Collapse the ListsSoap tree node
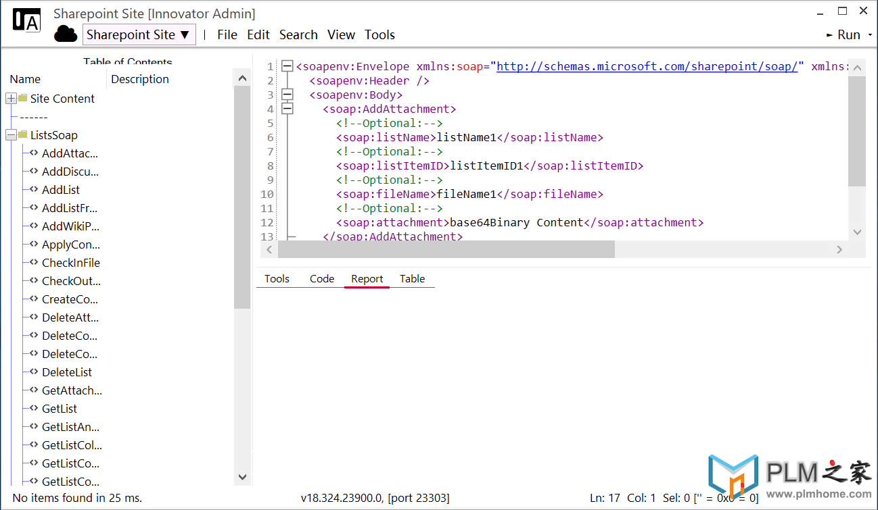Image resolution: width=878 pixels, height=510 pixels. click(11, 135)
